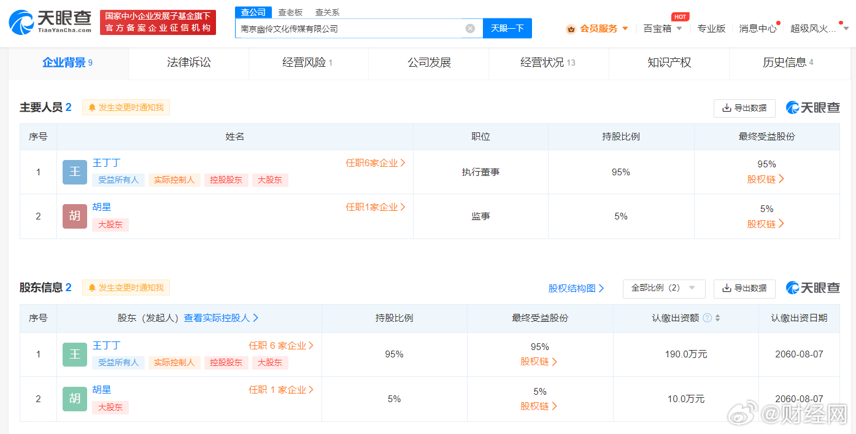Open 专业版 link
The height and width of the screenshot is (434, 856).
(x=711, y=29)
